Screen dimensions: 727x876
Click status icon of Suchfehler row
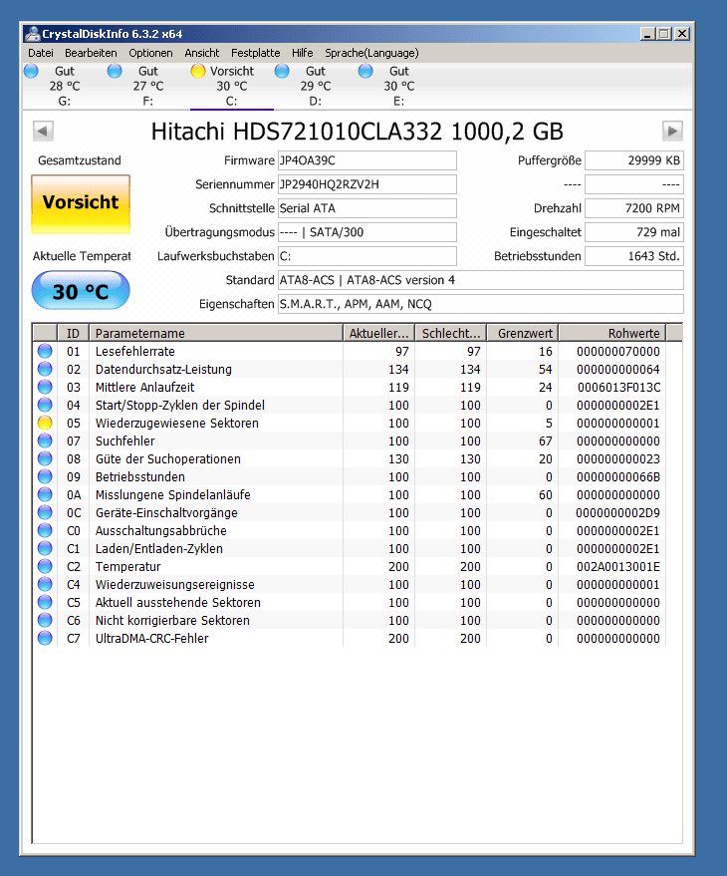45,440
